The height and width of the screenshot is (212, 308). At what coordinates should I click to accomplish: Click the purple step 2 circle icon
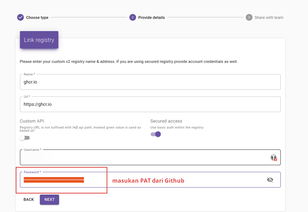coord(132,17)
